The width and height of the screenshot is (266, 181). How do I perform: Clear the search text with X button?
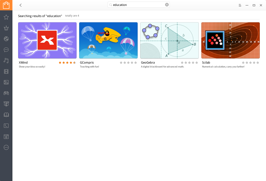pyautogui.click(x=167, y=5)
